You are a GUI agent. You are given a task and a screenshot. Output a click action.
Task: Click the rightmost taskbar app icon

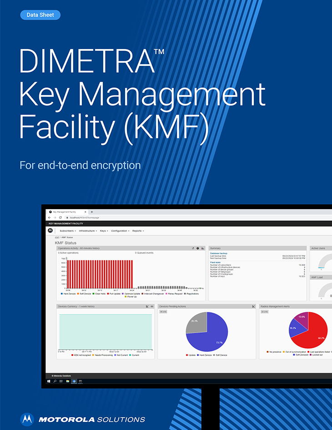[80, 381]
